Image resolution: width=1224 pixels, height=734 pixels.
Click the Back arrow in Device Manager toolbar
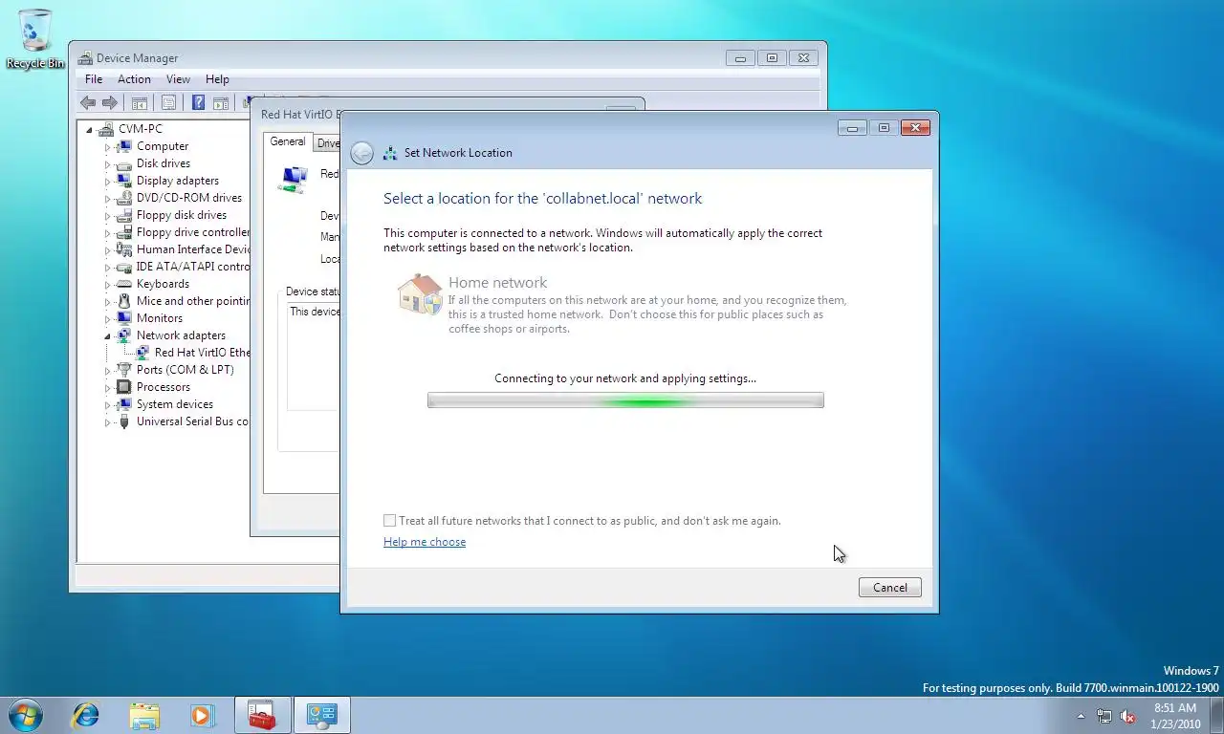click(x=88, y=102)
